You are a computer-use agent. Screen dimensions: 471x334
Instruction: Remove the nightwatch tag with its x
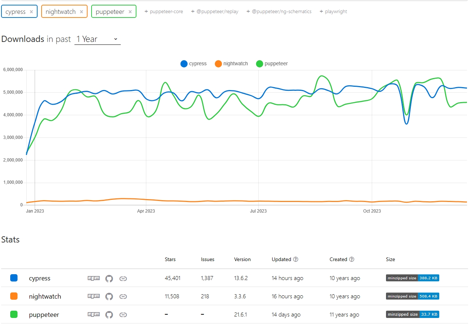pyautogui.click(x=81, y=12)
